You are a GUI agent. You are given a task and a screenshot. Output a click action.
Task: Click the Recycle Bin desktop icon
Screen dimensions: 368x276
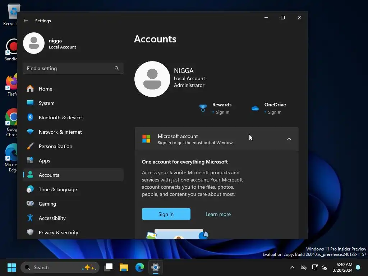coord(10,14)
